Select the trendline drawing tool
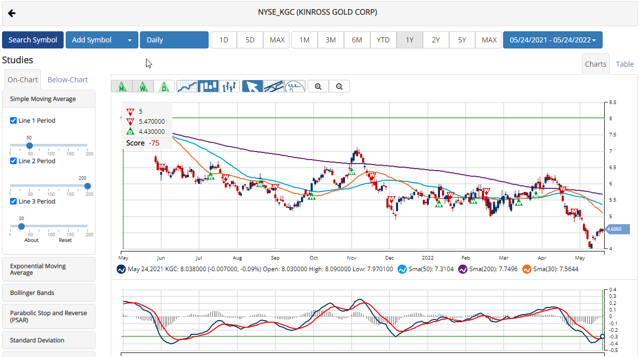 (x=274, y=86)
